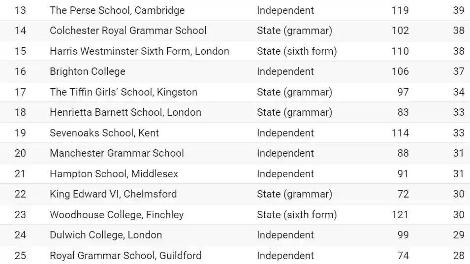Click The Tiffin Girls' School, Kingston

pos(124,92)
